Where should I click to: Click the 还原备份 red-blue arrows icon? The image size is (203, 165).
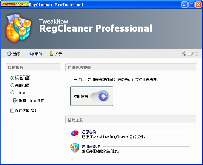click(x=75, y=133)
